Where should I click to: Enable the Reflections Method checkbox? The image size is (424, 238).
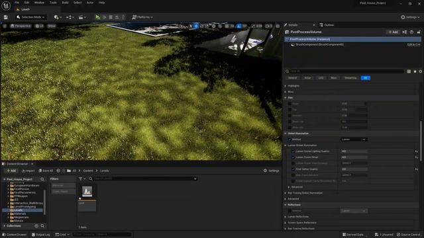point(290,211)
